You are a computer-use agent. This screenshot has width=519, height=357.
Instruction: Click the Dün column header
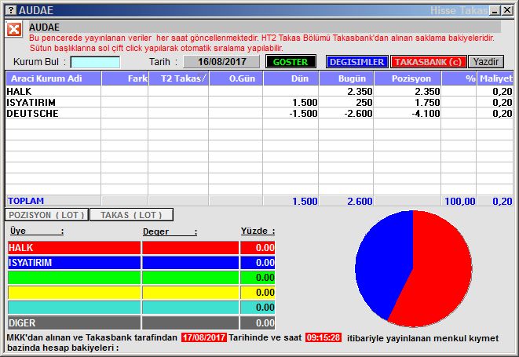[x=291, y=78]
